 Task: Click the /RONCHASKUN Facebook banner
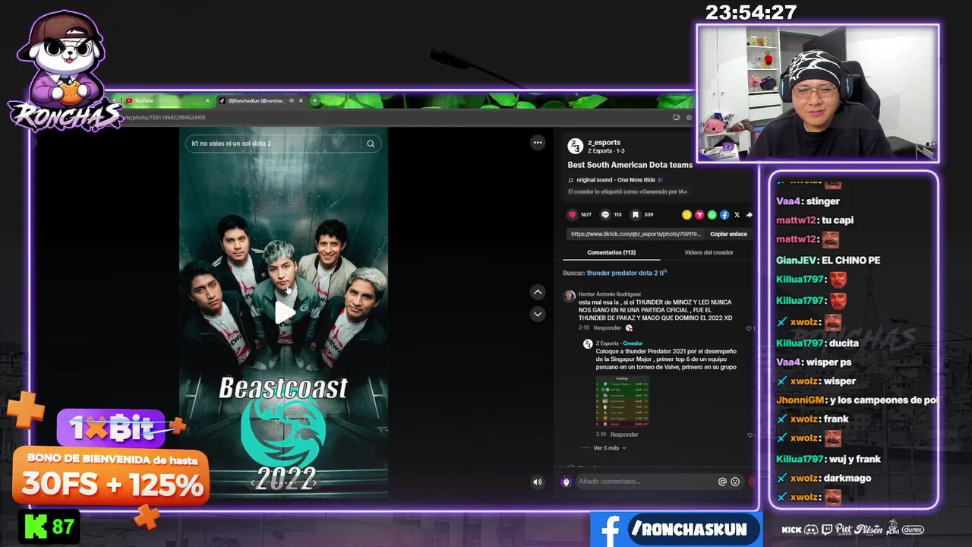click(x=676, y=530)
